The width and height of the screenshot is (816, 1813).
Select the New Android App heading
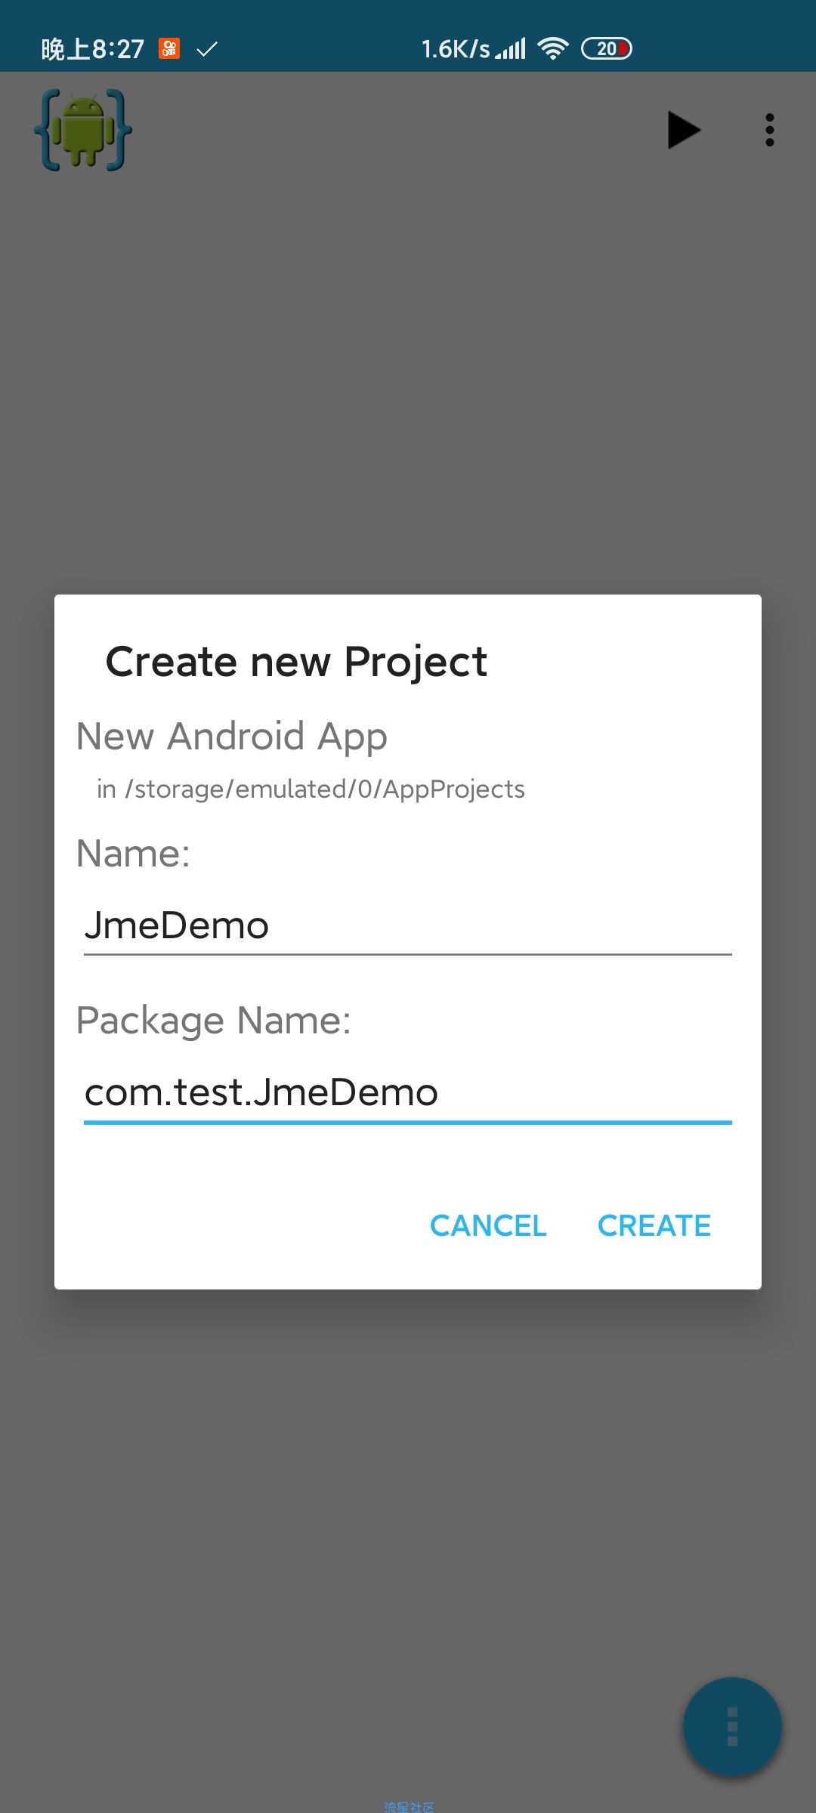click(x=232, y=737)
